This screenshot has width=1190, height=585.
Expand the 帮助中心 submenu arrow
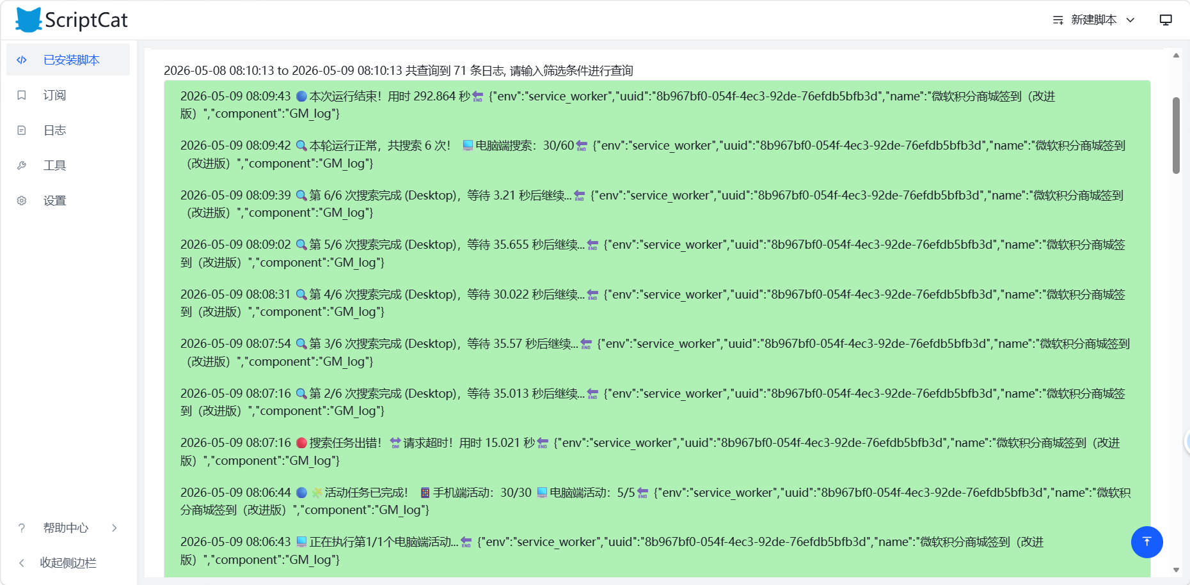tap(115, 527)
